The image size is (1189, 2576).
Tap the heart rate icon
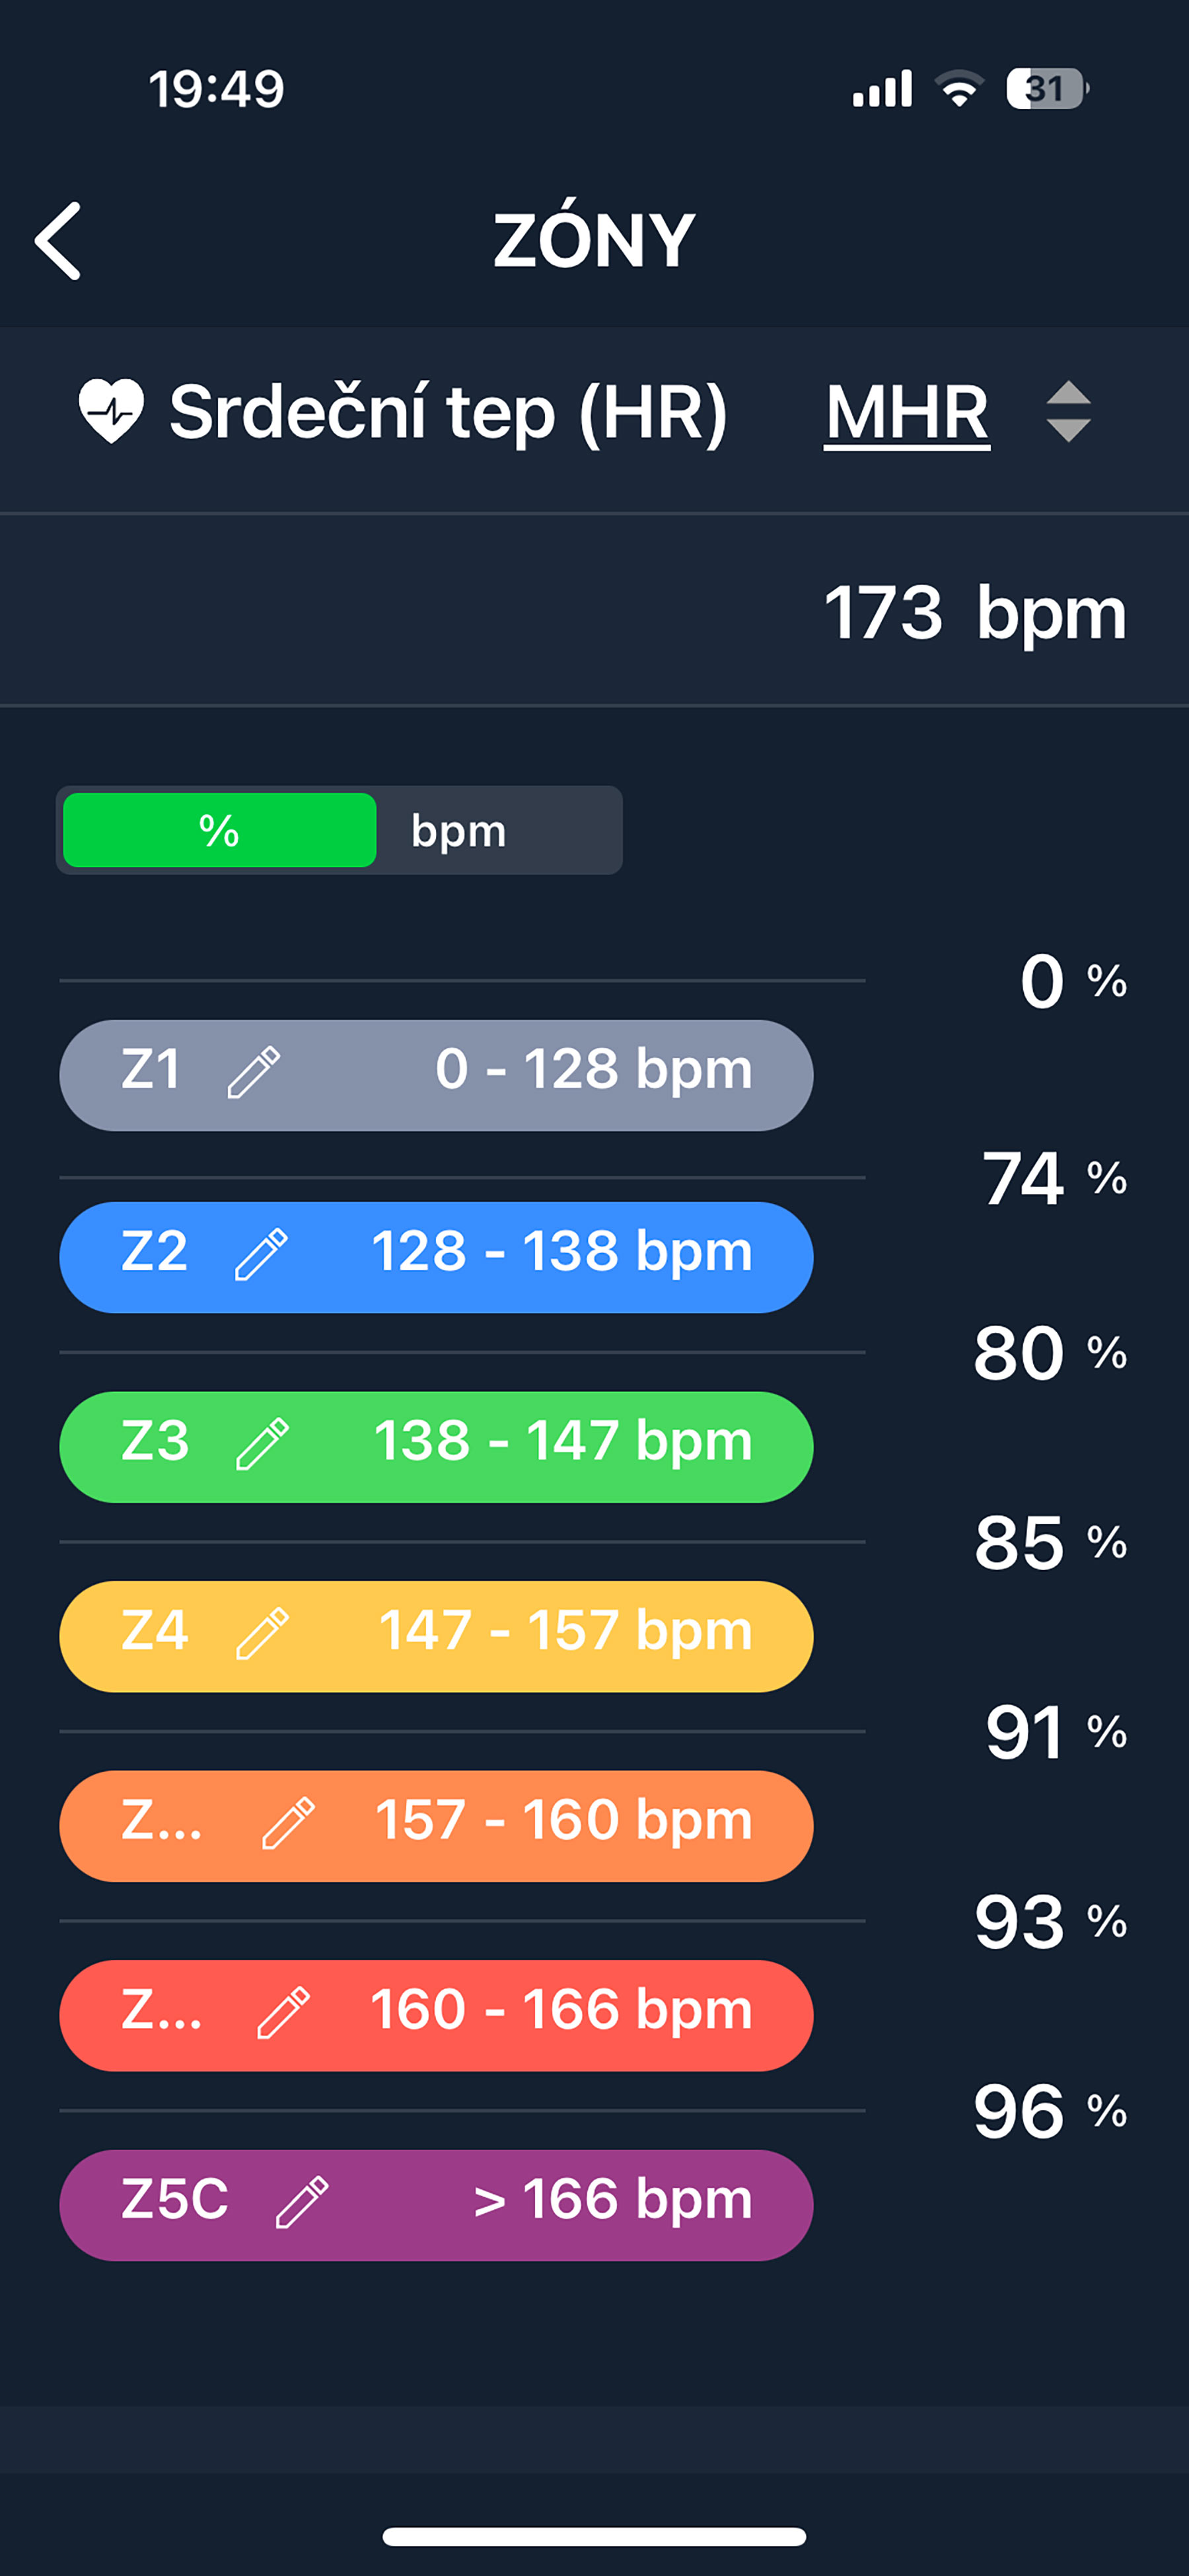coord(111,410)
